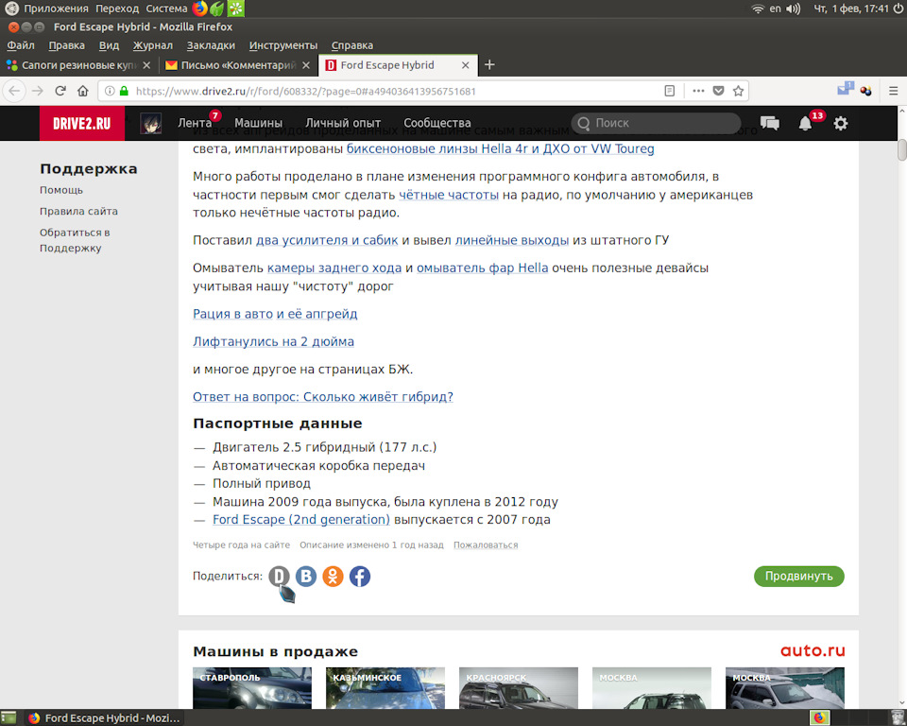Click the Продвинуть green button
Viewport: 907px width, 726px height.
pyautogui.click(x=799, y=576)
